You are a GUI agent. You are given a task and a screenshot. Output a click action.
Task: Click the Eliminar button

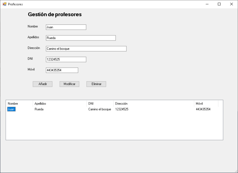96,84
